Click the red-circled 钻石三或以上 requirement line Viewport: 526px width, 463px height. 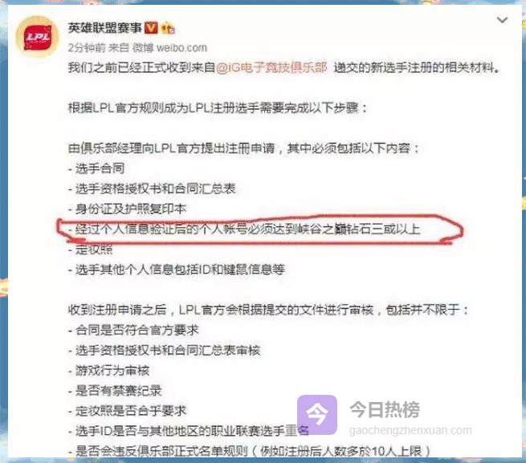pos(244,229)
